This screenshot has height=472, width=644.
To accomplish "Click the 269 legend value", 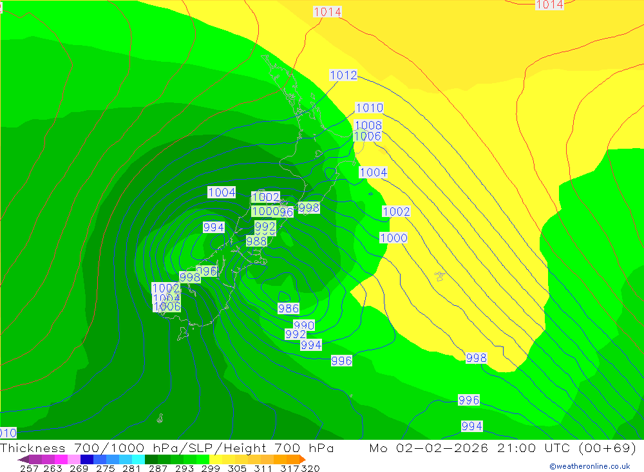I will tap(79, 468).
